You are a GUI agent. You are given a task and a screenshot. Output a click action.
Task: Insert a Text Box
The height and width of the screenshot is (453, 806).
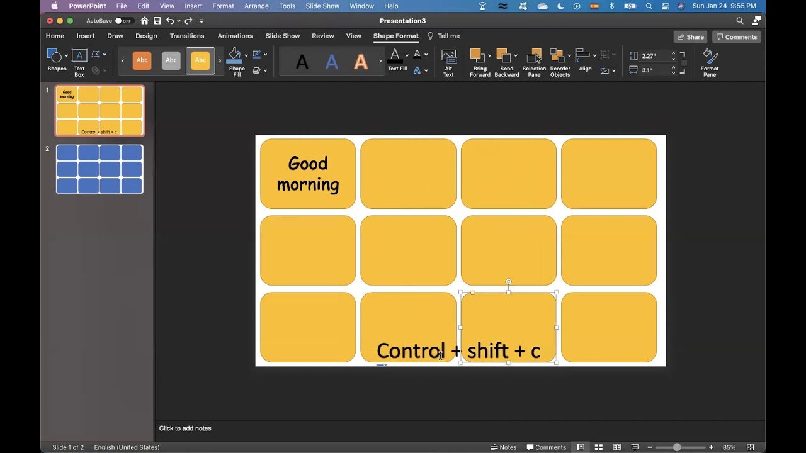tap(79, 61)
